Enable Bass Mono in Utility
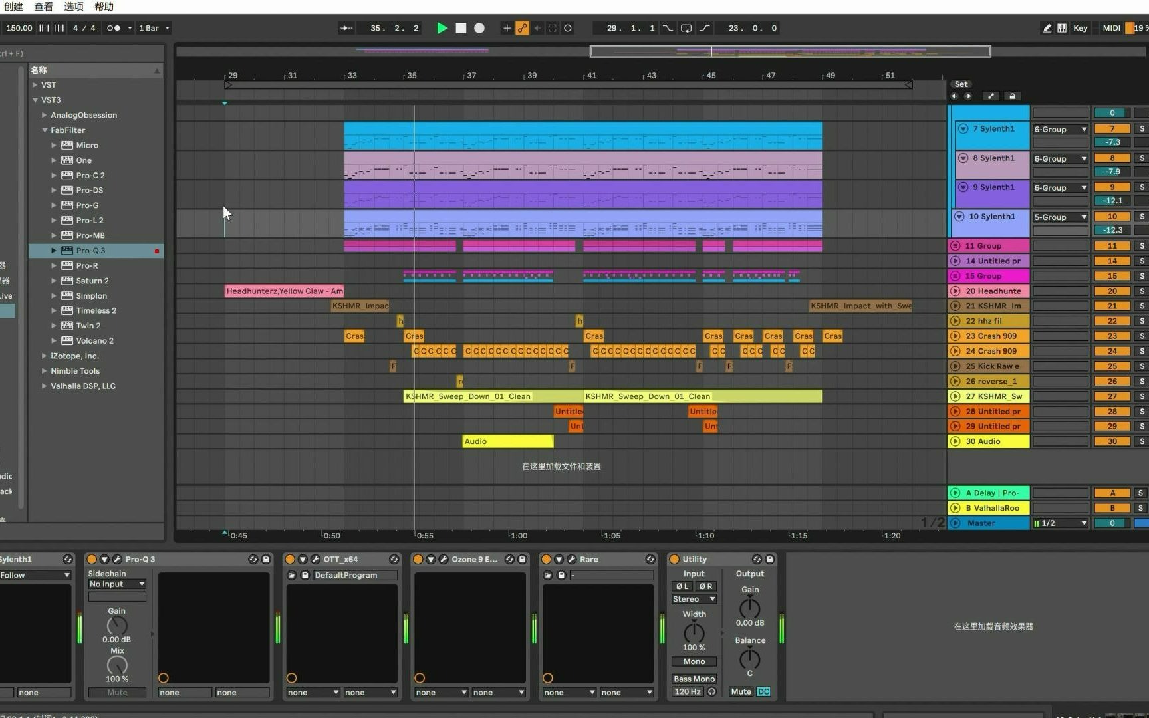The height and width of the screenshot is (718, 1149). point(694,679)
